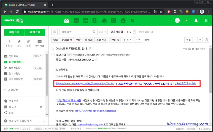
Task: Click the 메일쓰기 compose button
Action: [x=14, y=32]
